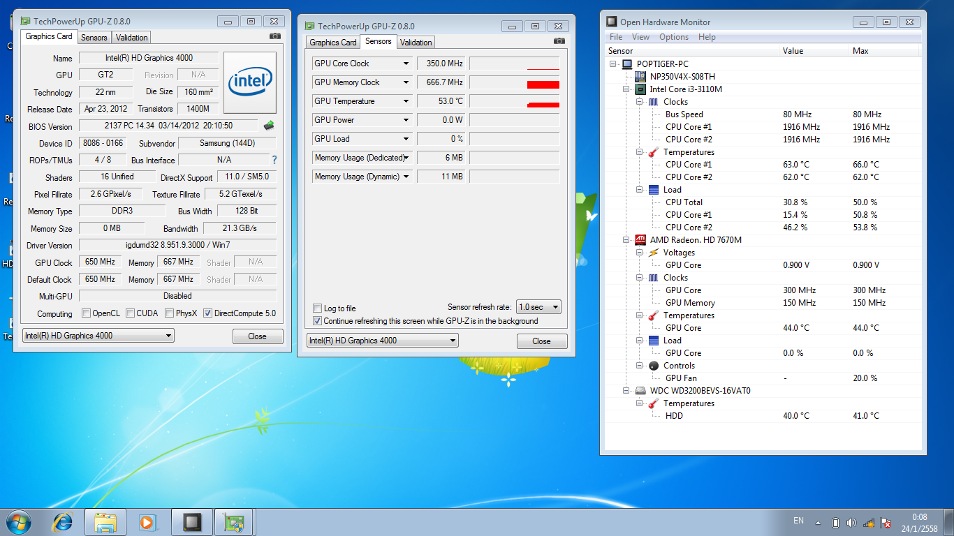Viewport: 954px width, 536px height.
Task: Open the View menu in Open Hardware Monitor
Action: 640,37
